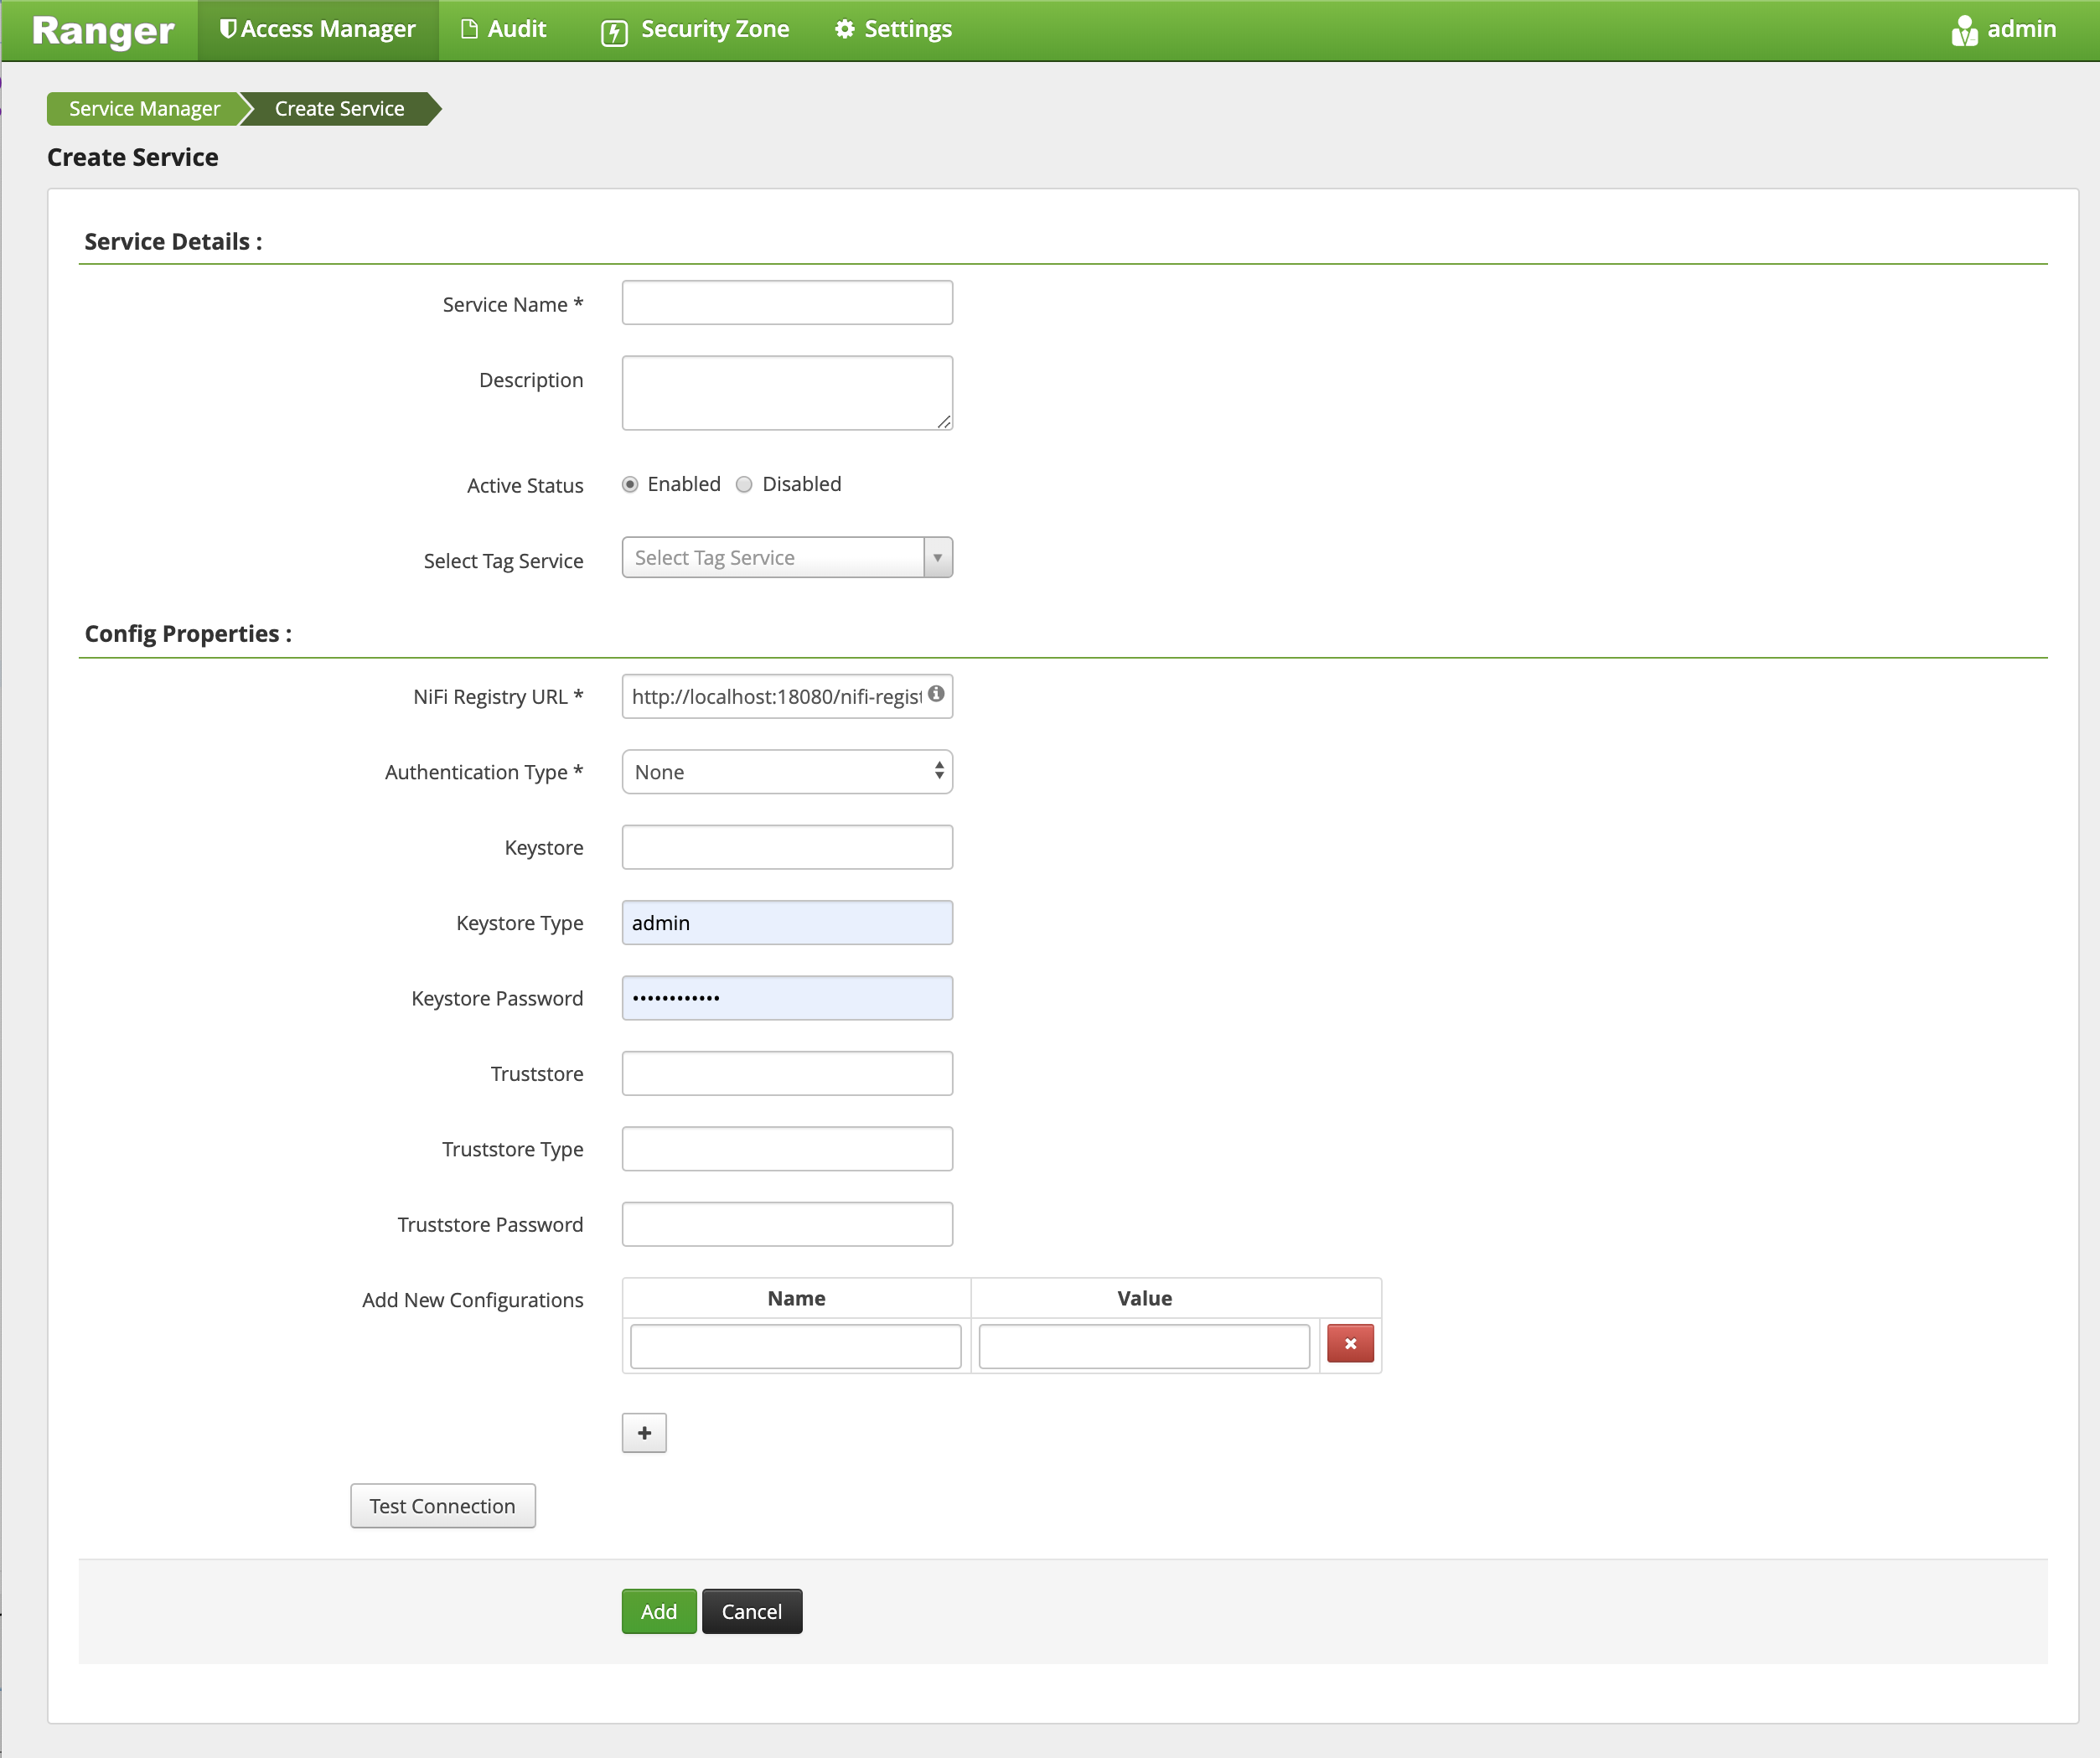Expand Add New Configurations with plus button

pyautogui.click(x=644, y=1432)
